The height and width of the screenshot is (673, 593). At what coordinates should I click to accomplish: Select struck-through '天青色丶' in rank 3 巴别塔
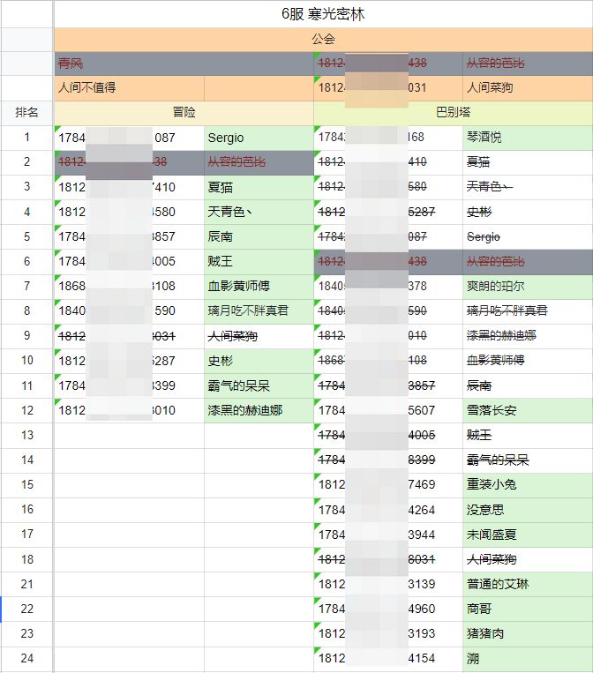(528, 187)
